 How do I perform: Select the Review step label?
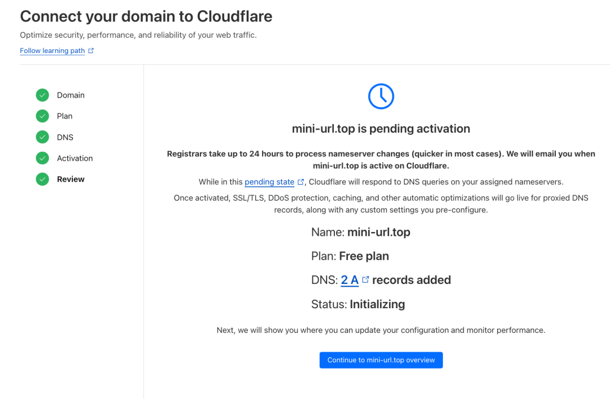[71, 179]
